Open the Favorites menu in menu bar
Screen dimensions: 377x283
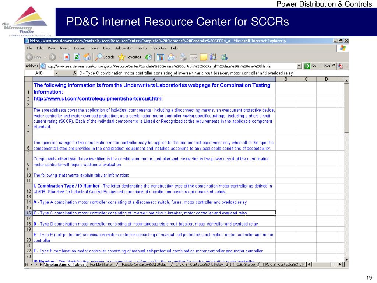pyautogui.click(x=159, y=48)
